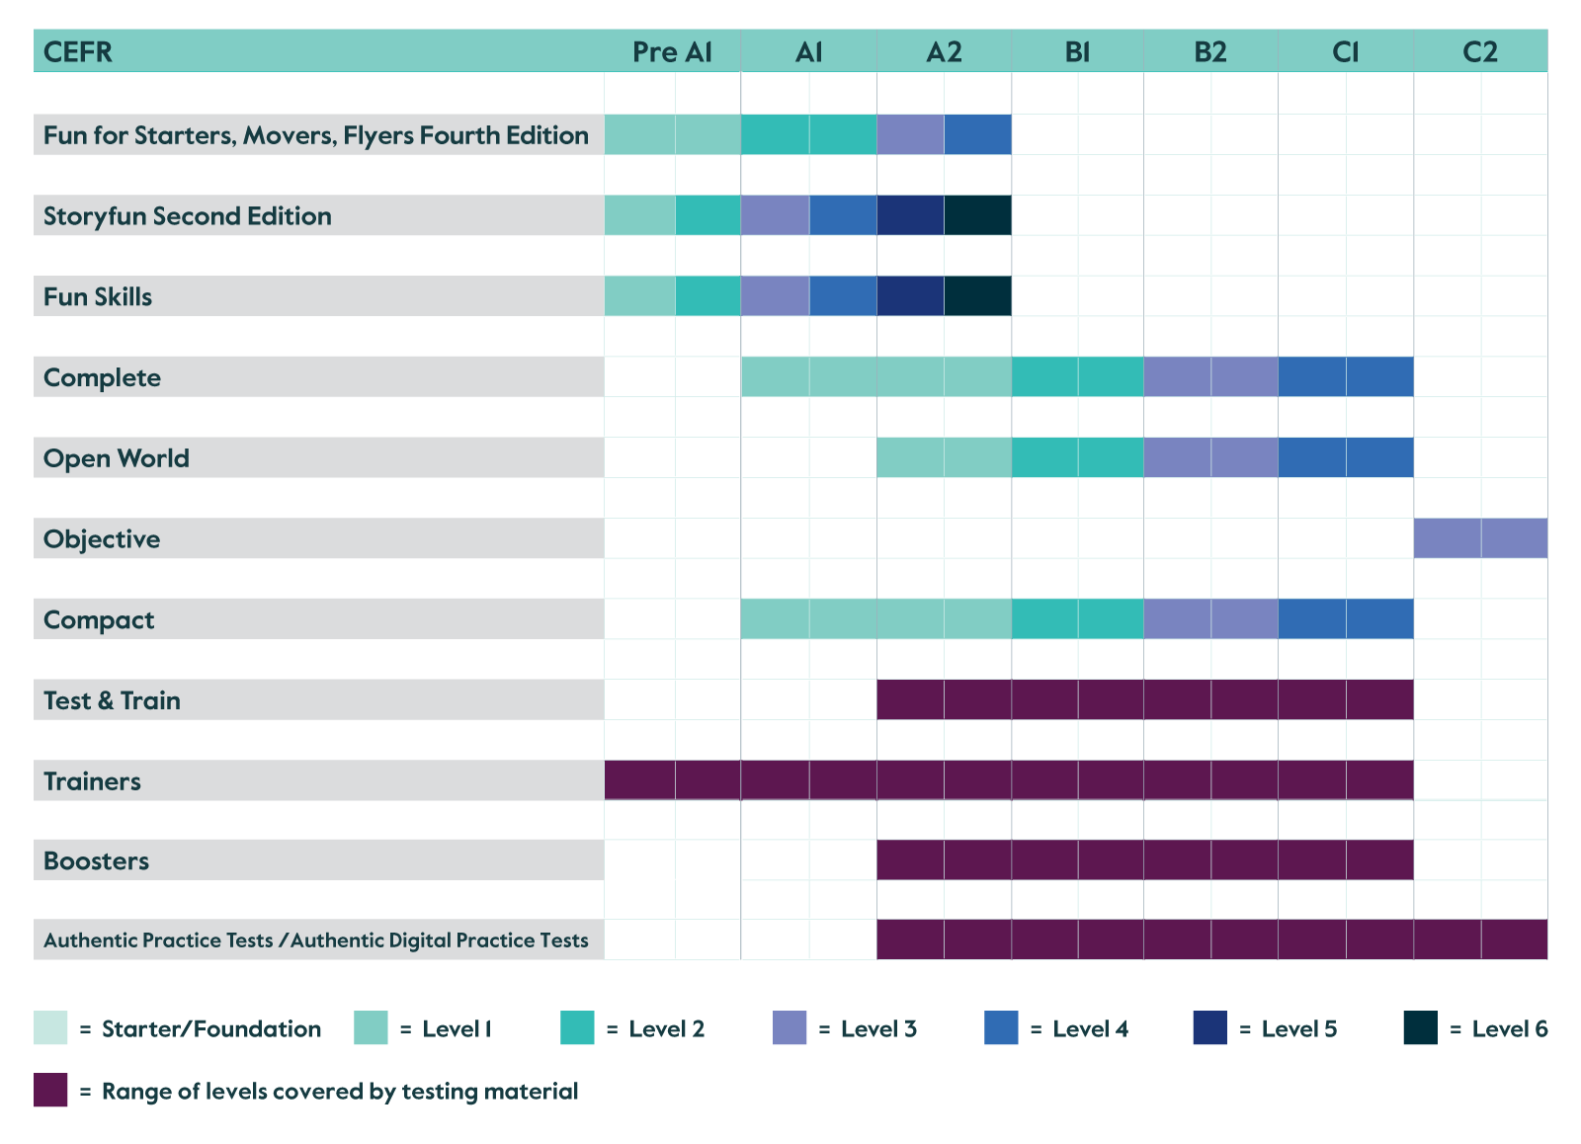The image size is (1581, 1144).
Task: Click the purple testing material legend swatch
Action: (50, 1090)
